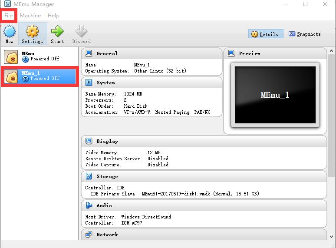Open the Machine menu
The width and height of the screenshot is (336, 248).
[x=30, y=16]
